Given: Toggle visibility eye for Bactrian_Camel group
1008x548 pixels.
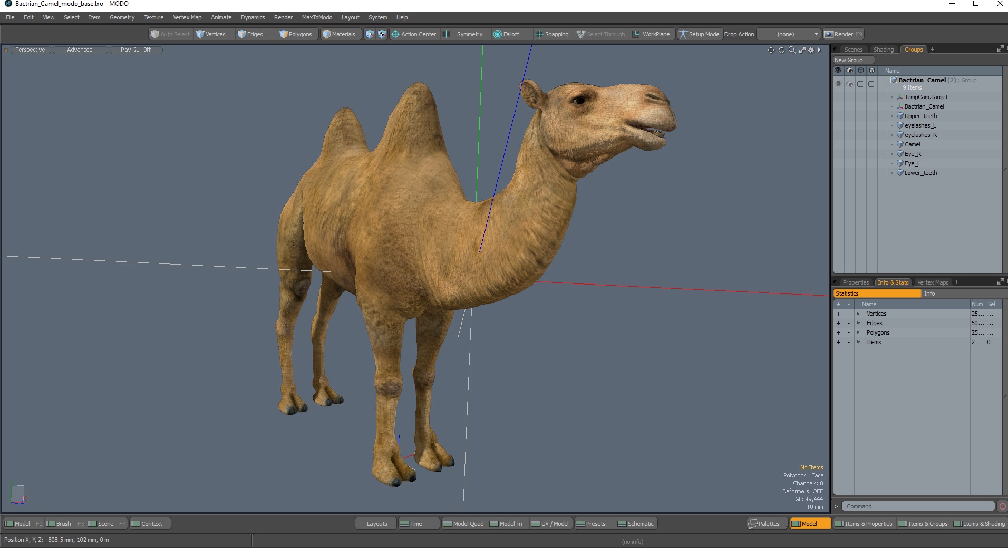Looking at the screenshot, I should [838, 84].
